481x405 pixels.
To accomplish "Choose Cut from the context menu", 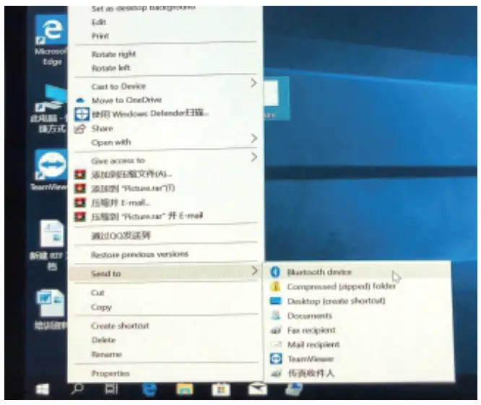I will pos(97,293).
